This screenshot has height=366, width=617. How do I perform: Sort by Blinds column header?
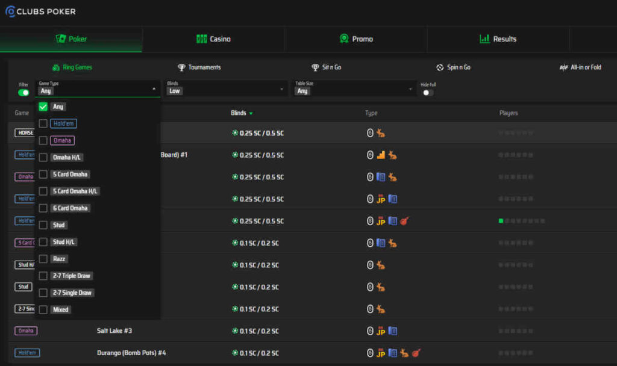239,113
